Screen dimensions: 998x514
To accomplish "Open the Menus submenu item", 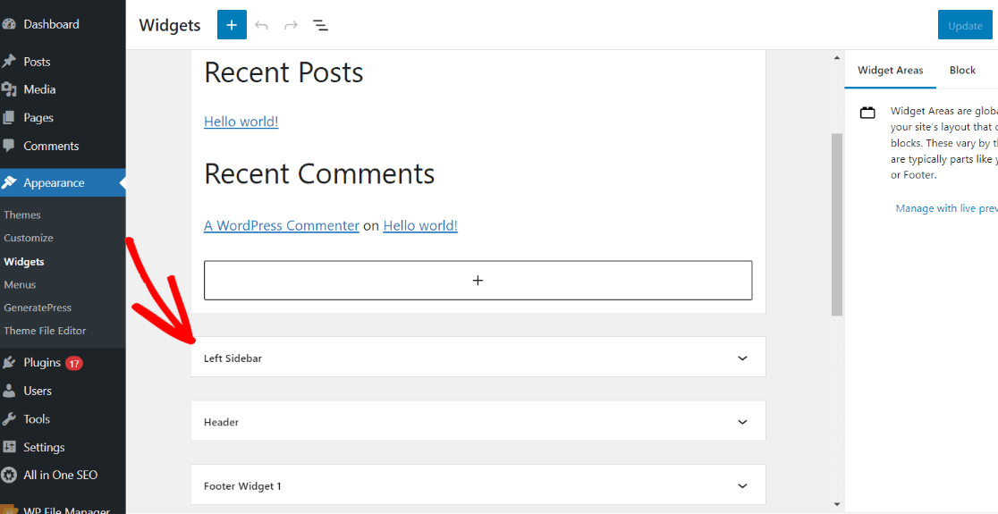I will pos(20,284).
